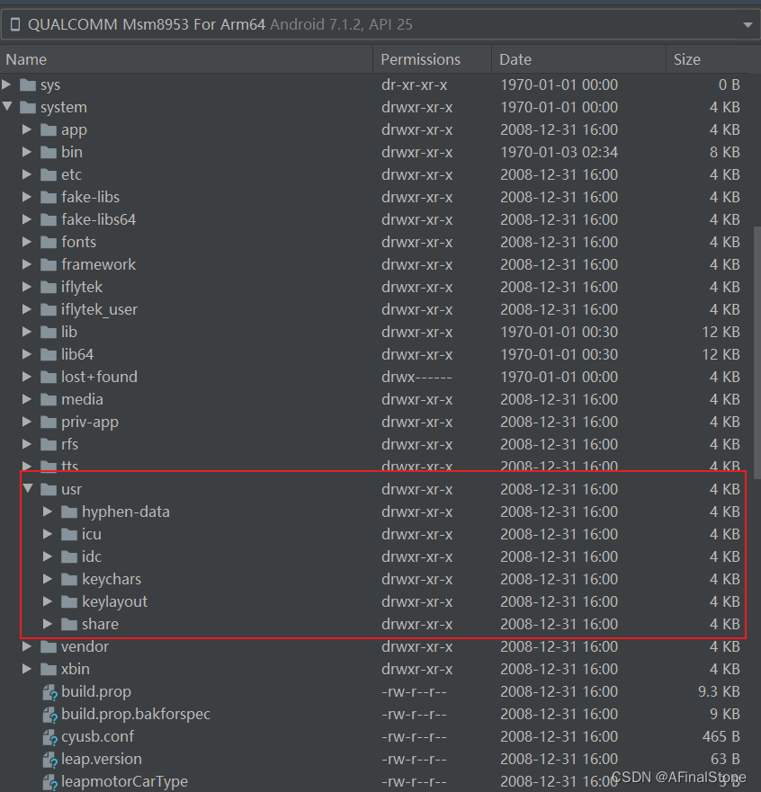This screenshot has width=761, height=792.
Task: Select the share folder icon
Action: (x=69, y=624)
